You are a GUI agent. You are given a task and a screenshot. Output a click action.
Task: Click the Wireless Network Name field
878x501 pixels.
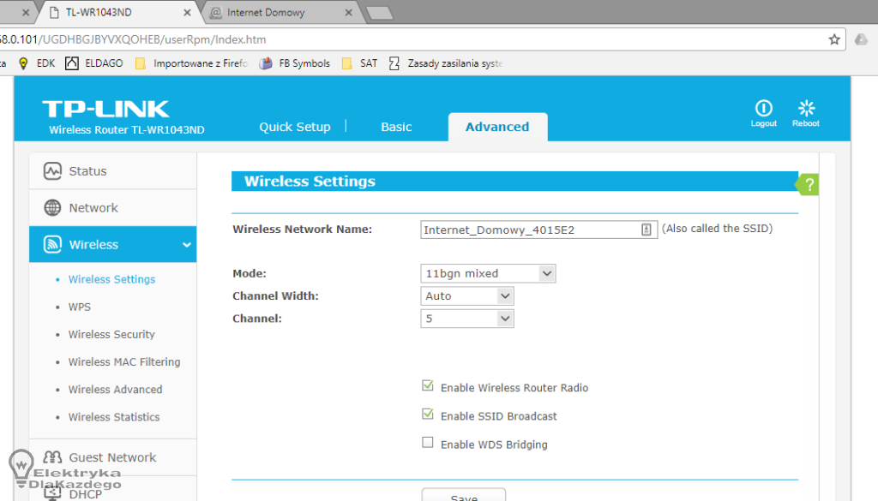click(530, 230)
